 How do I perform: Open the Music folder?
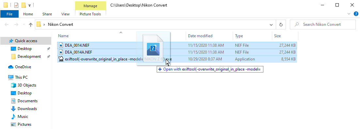(23, 116)
